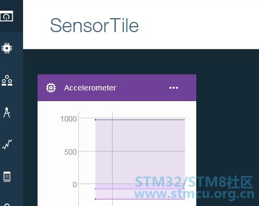The height and width of the screenshot is (206, 259).
Task: Click the 0 y-axis label
Action: [x=75, y=185]
